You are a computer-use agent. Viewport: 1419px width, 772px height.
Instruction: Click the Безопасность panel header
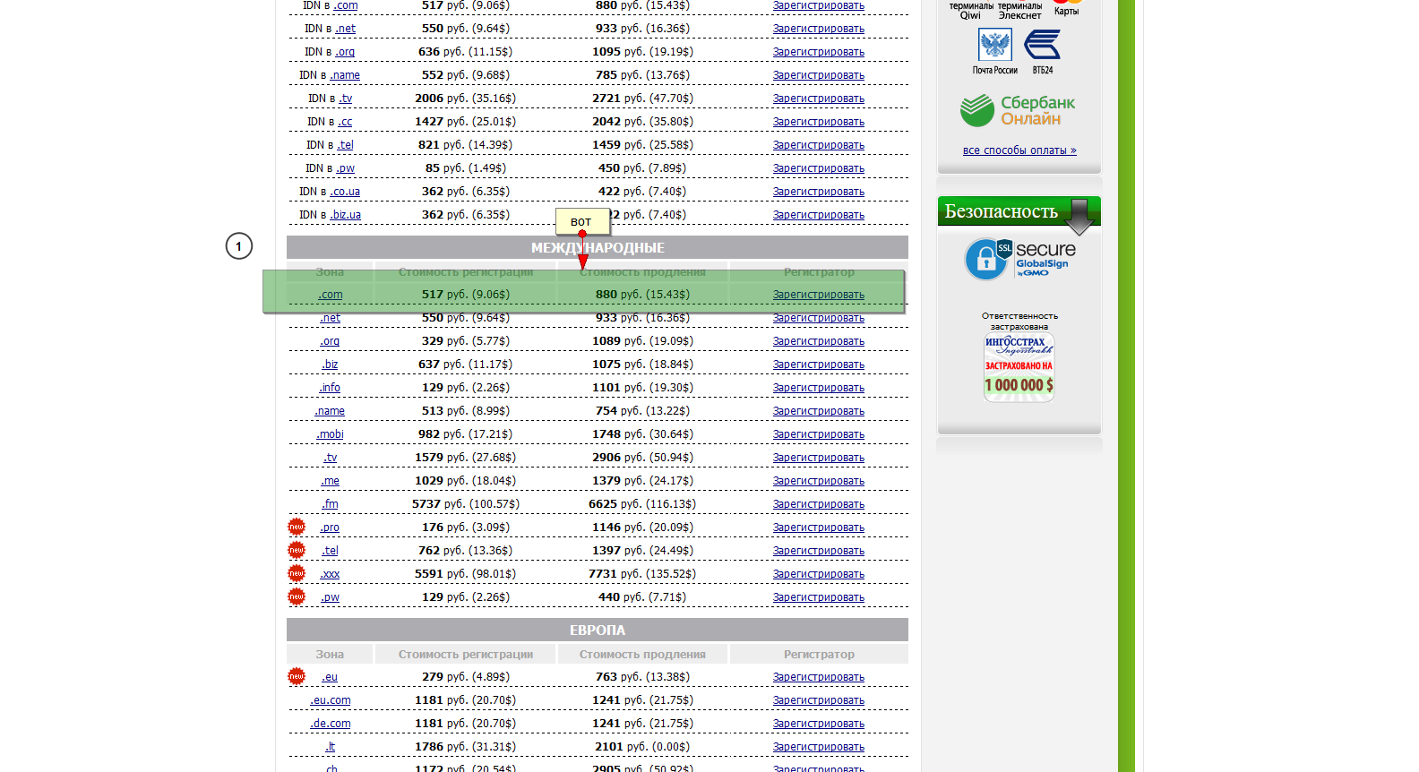tap(1019, 211)
